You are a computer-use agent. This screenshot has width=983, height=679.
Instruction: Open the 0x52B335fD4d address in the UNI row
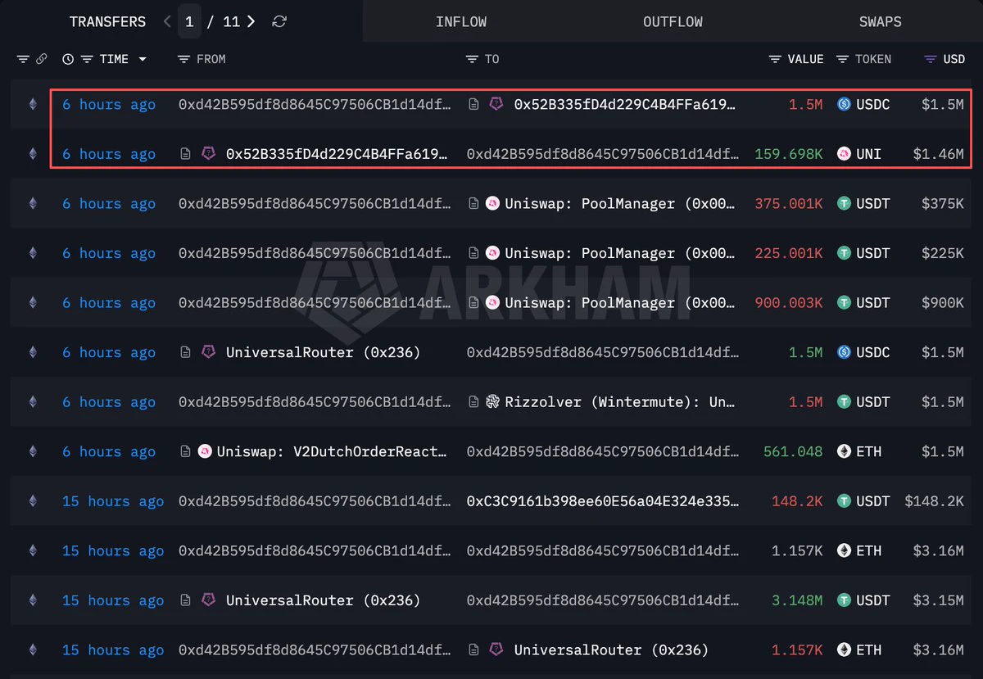click(x=337, y=154)
